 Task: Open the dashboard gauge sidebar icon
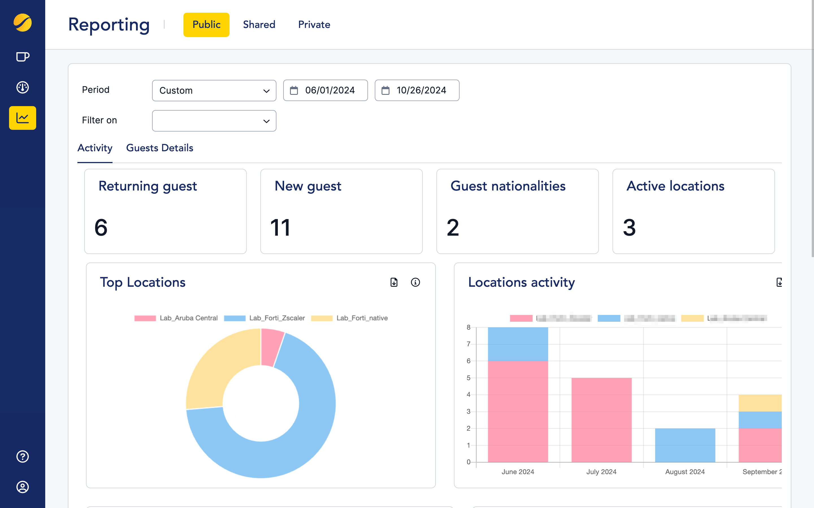(x=23, y=87)
